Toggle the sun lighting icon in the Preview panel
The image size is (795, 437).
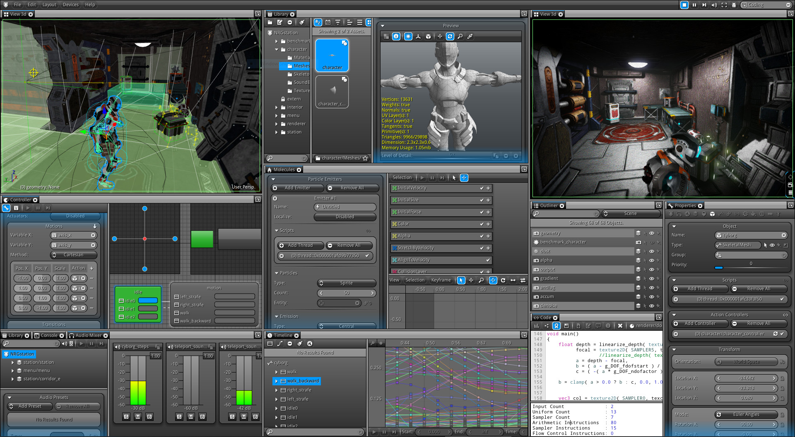point(408,36)
